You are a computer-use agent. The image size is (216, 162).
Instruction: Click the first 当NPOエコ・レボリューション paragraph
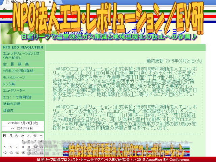tap(125, 84)
